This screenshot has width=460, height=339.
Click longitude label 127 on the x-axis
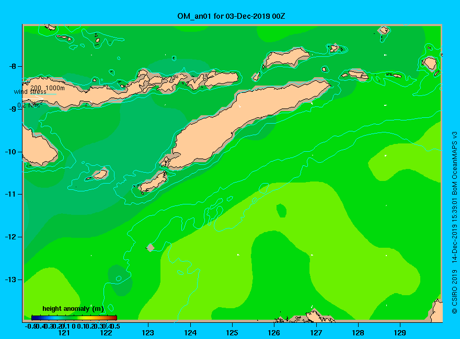pyautogui.click(x=316, y=333)
